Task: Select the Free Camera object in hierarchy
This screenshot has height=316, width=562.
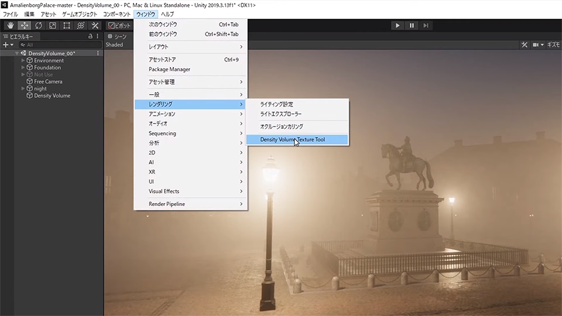Action: 48,81
